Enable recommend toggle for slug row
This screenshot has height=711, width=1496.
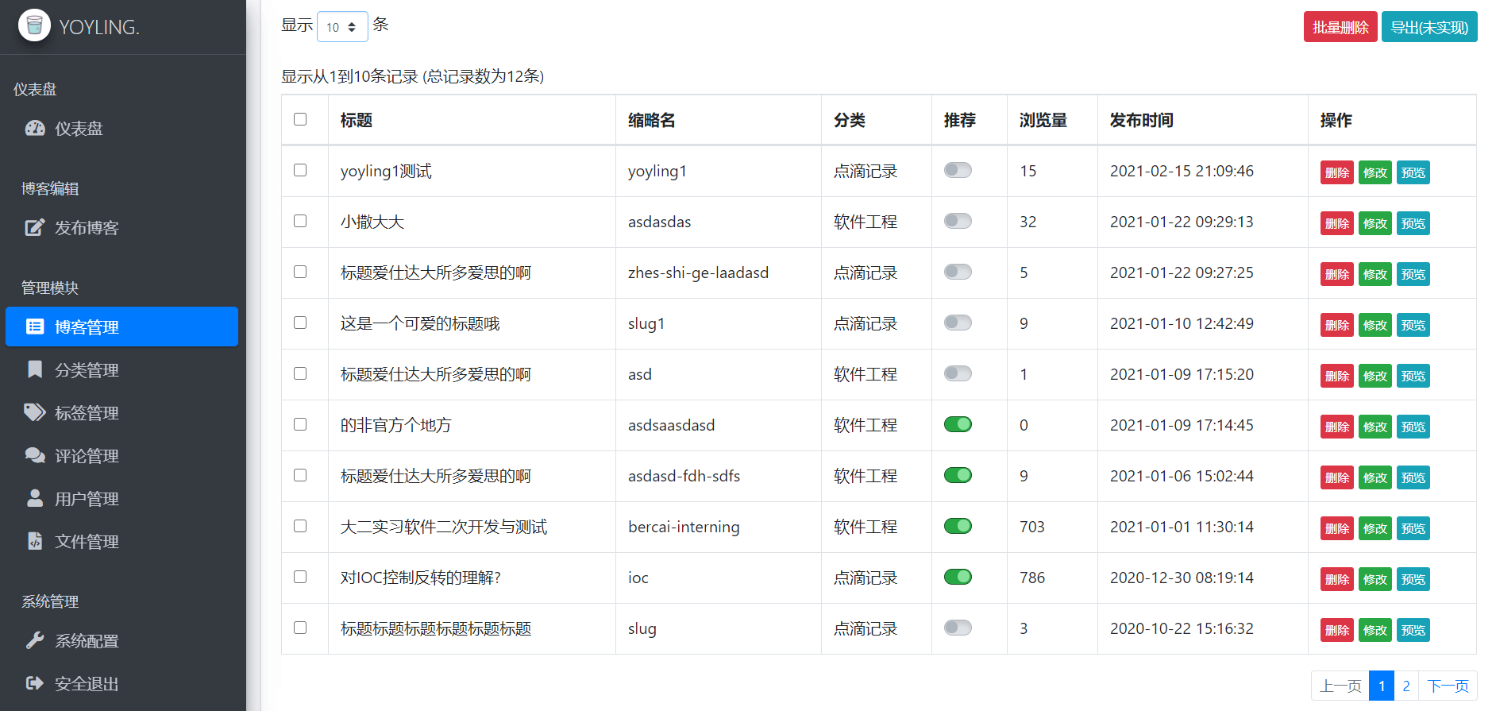[958, 628]
